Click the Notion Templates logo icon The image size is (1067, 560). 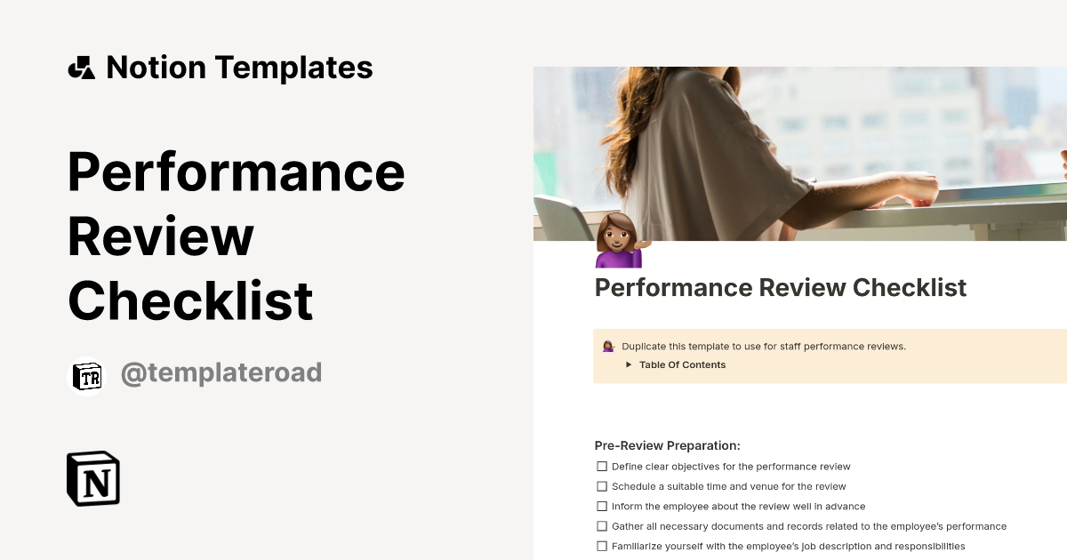[83, 67]
